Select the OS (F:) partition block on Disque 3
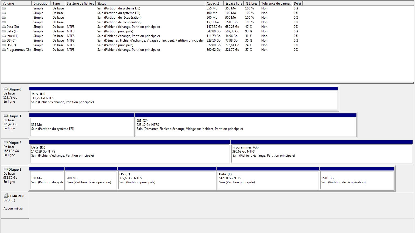This screenshot has width=415, height=233. pos(167,178)
